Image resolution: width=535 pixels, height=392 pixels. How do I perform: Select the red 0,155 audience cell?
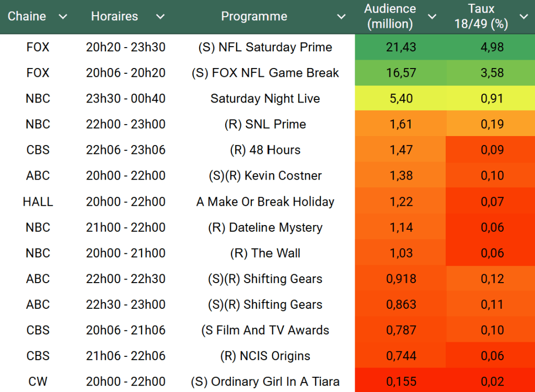(401, 382)
